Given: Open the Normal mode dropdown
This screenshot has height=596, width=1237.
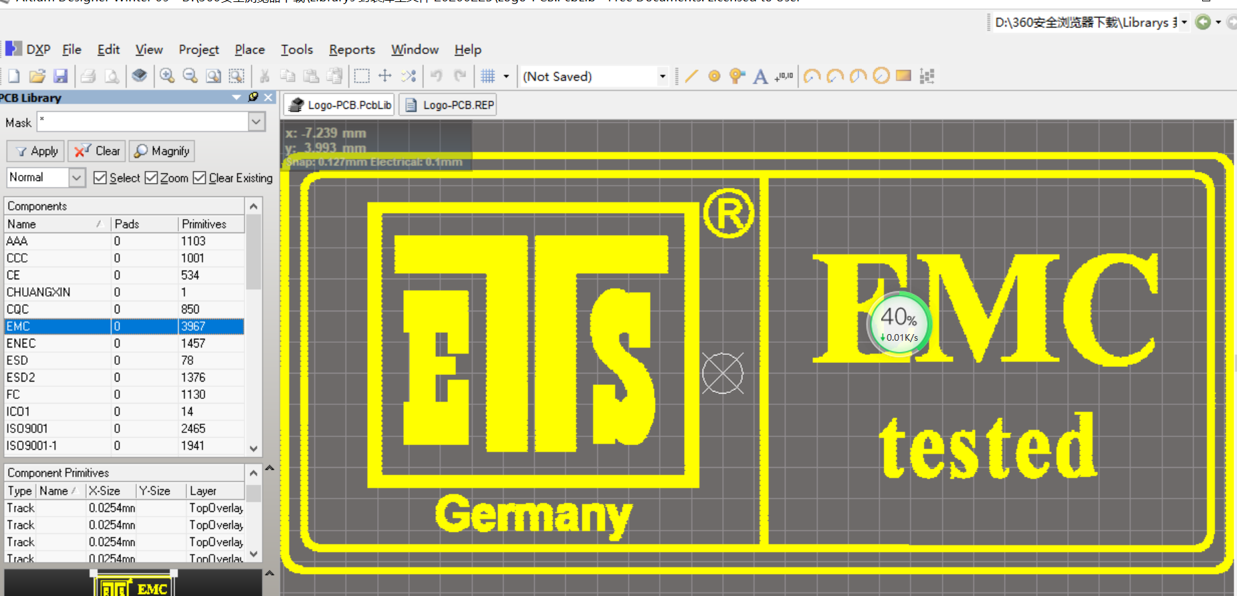Looking at the screenshot, I should pyautogui.click(x=76, y=177).
